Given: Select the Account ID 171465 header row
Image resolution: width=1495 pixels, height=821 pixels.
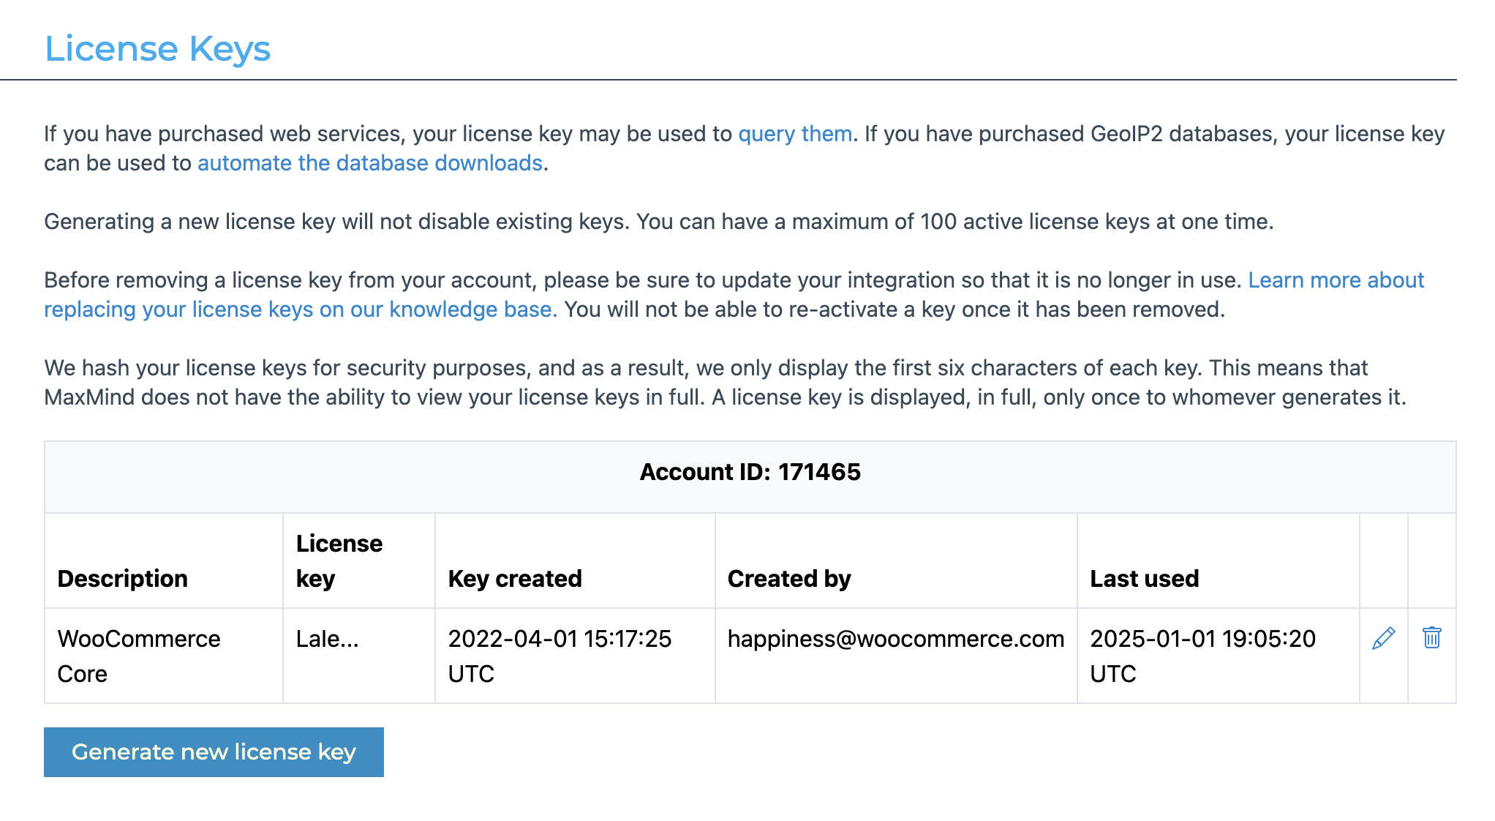Looking at the screenshot, I should click(x=750, y=472).
